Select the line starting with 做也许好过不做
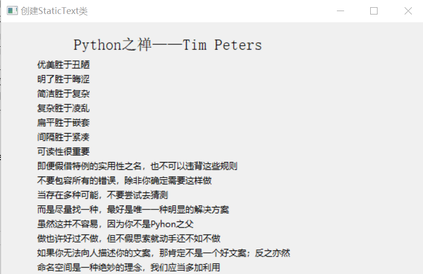Viewport: 423px width, 274px height. (x=129, y=238)
